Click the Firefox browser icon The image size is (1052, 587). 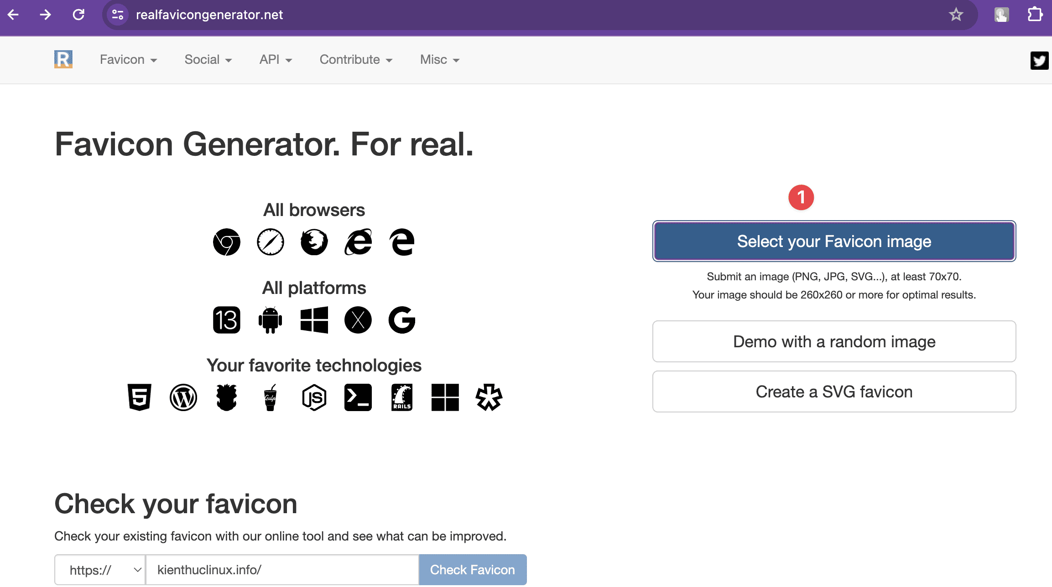coord(314,242)
